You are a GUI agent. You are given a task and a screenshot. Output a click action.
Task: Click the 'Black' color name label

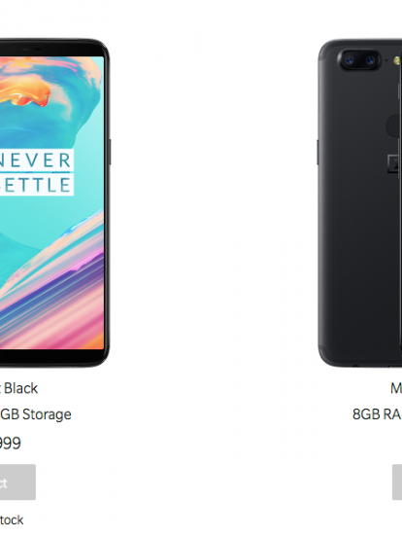20,388
